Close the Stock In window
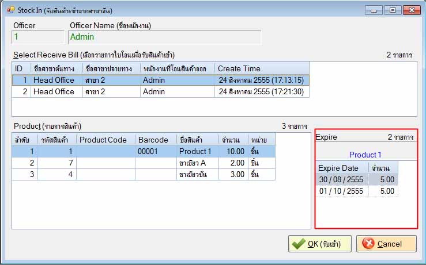This screenshot has height=265, width=426. (x=412, y=10)
